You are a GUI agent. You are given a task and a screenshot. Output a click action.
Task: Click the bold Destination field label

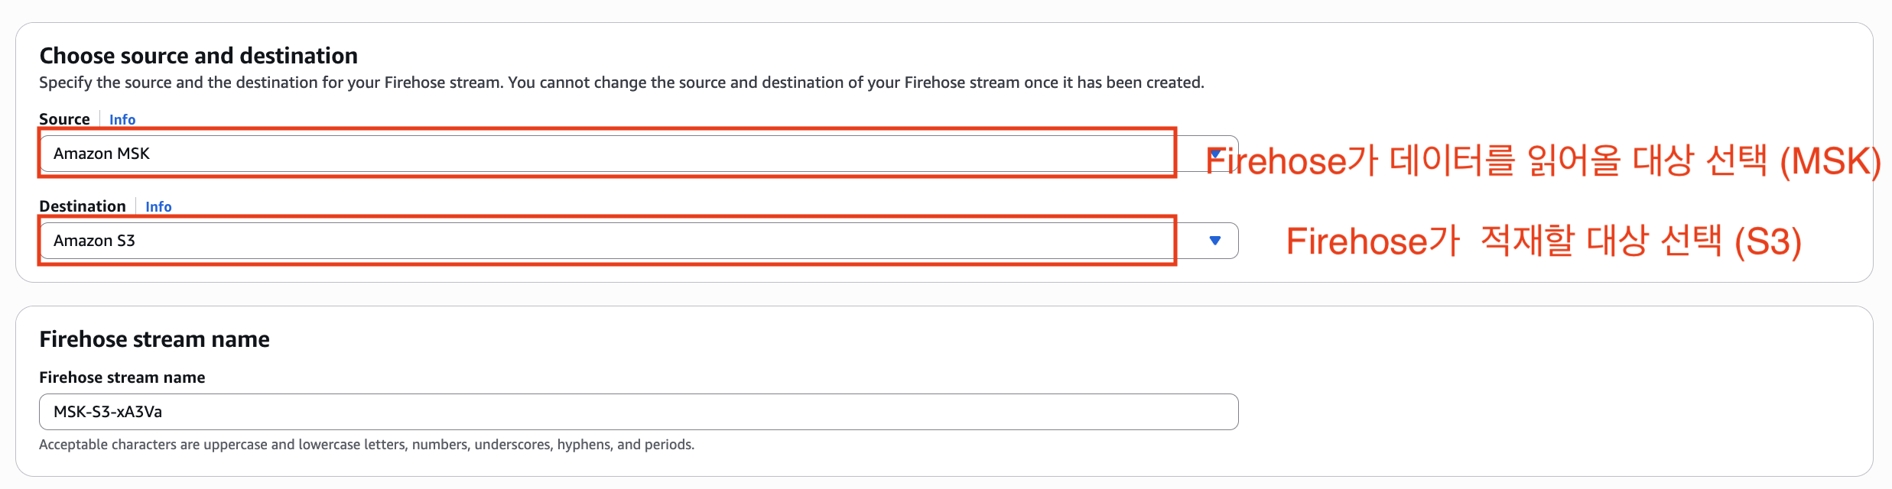[x=83, y=206]
